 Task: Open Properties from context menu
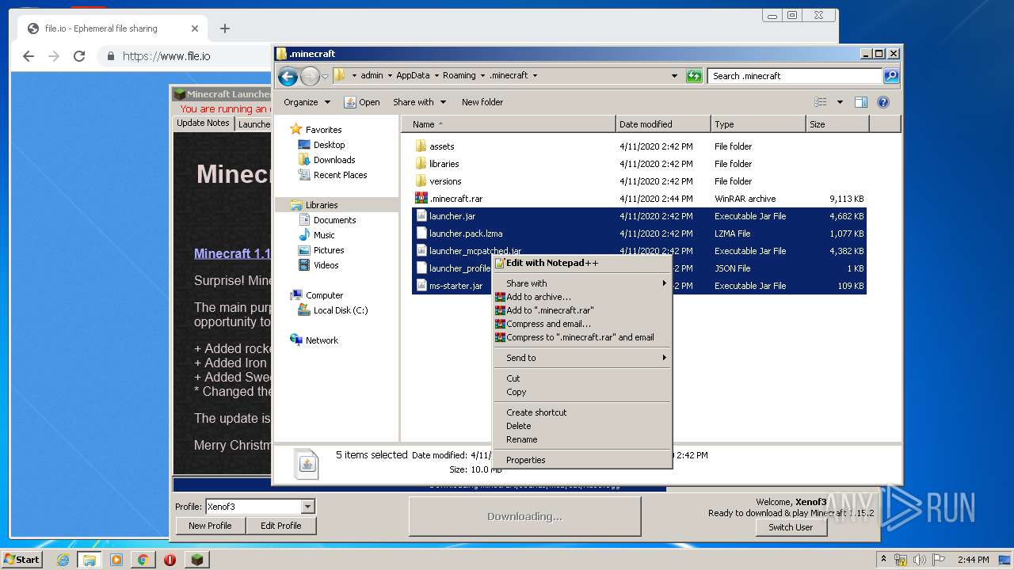point(581,460)
